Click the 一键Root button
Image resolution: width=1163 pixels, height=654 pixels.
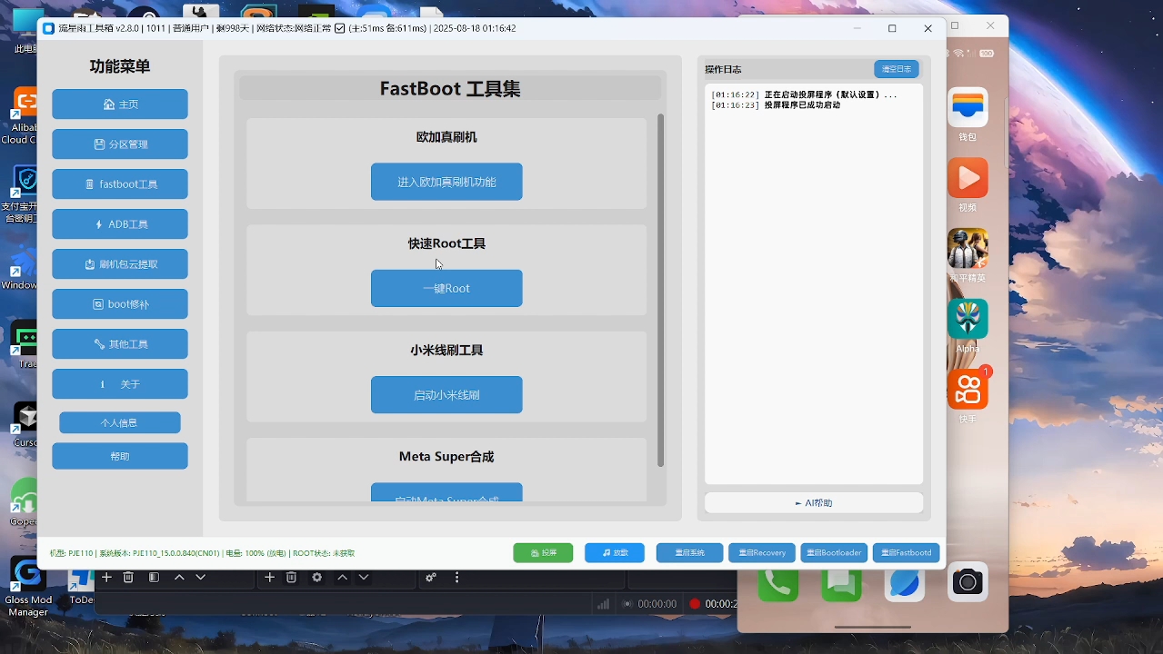pos(446,288)
